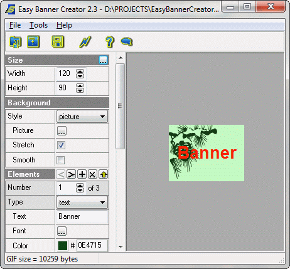
Task: Click the GIF size status bar text
Action: coord(42,259)
